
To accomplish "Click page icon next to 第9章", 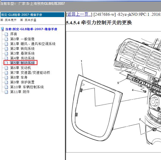I will click(6, 82).
